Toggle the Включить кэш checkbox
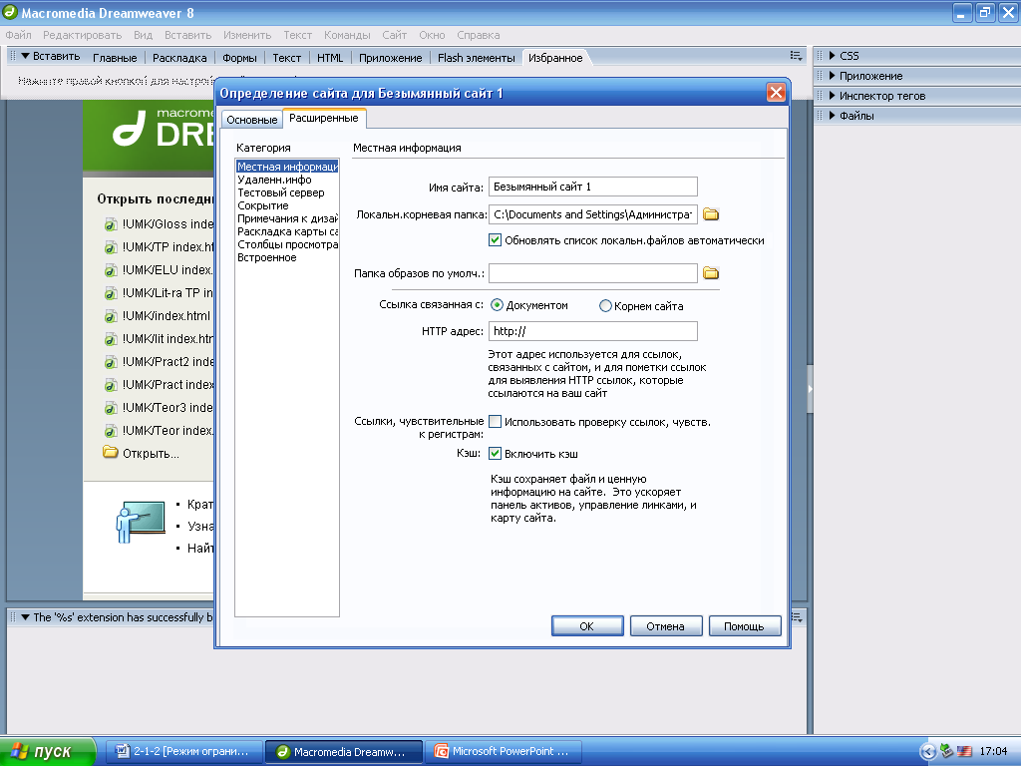The width and height of the screenshot is (1021, 766). click(495, 454)
